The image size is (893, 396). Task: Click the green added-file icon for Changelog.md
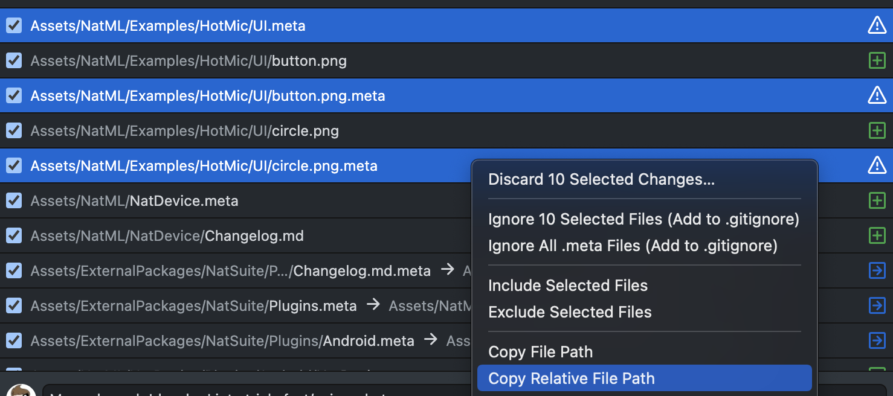pyautogui.click(x=877, y=235)
